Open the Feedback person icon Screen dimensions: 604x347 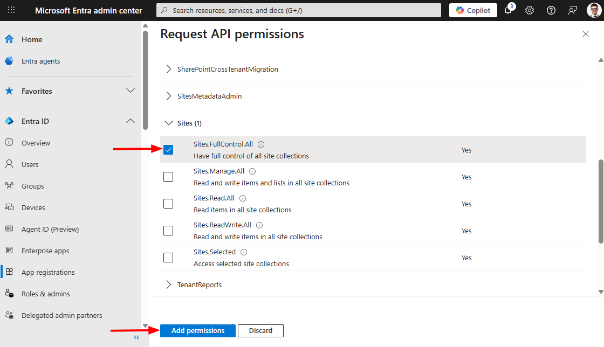pyautogui.click(x=572, y=10)
